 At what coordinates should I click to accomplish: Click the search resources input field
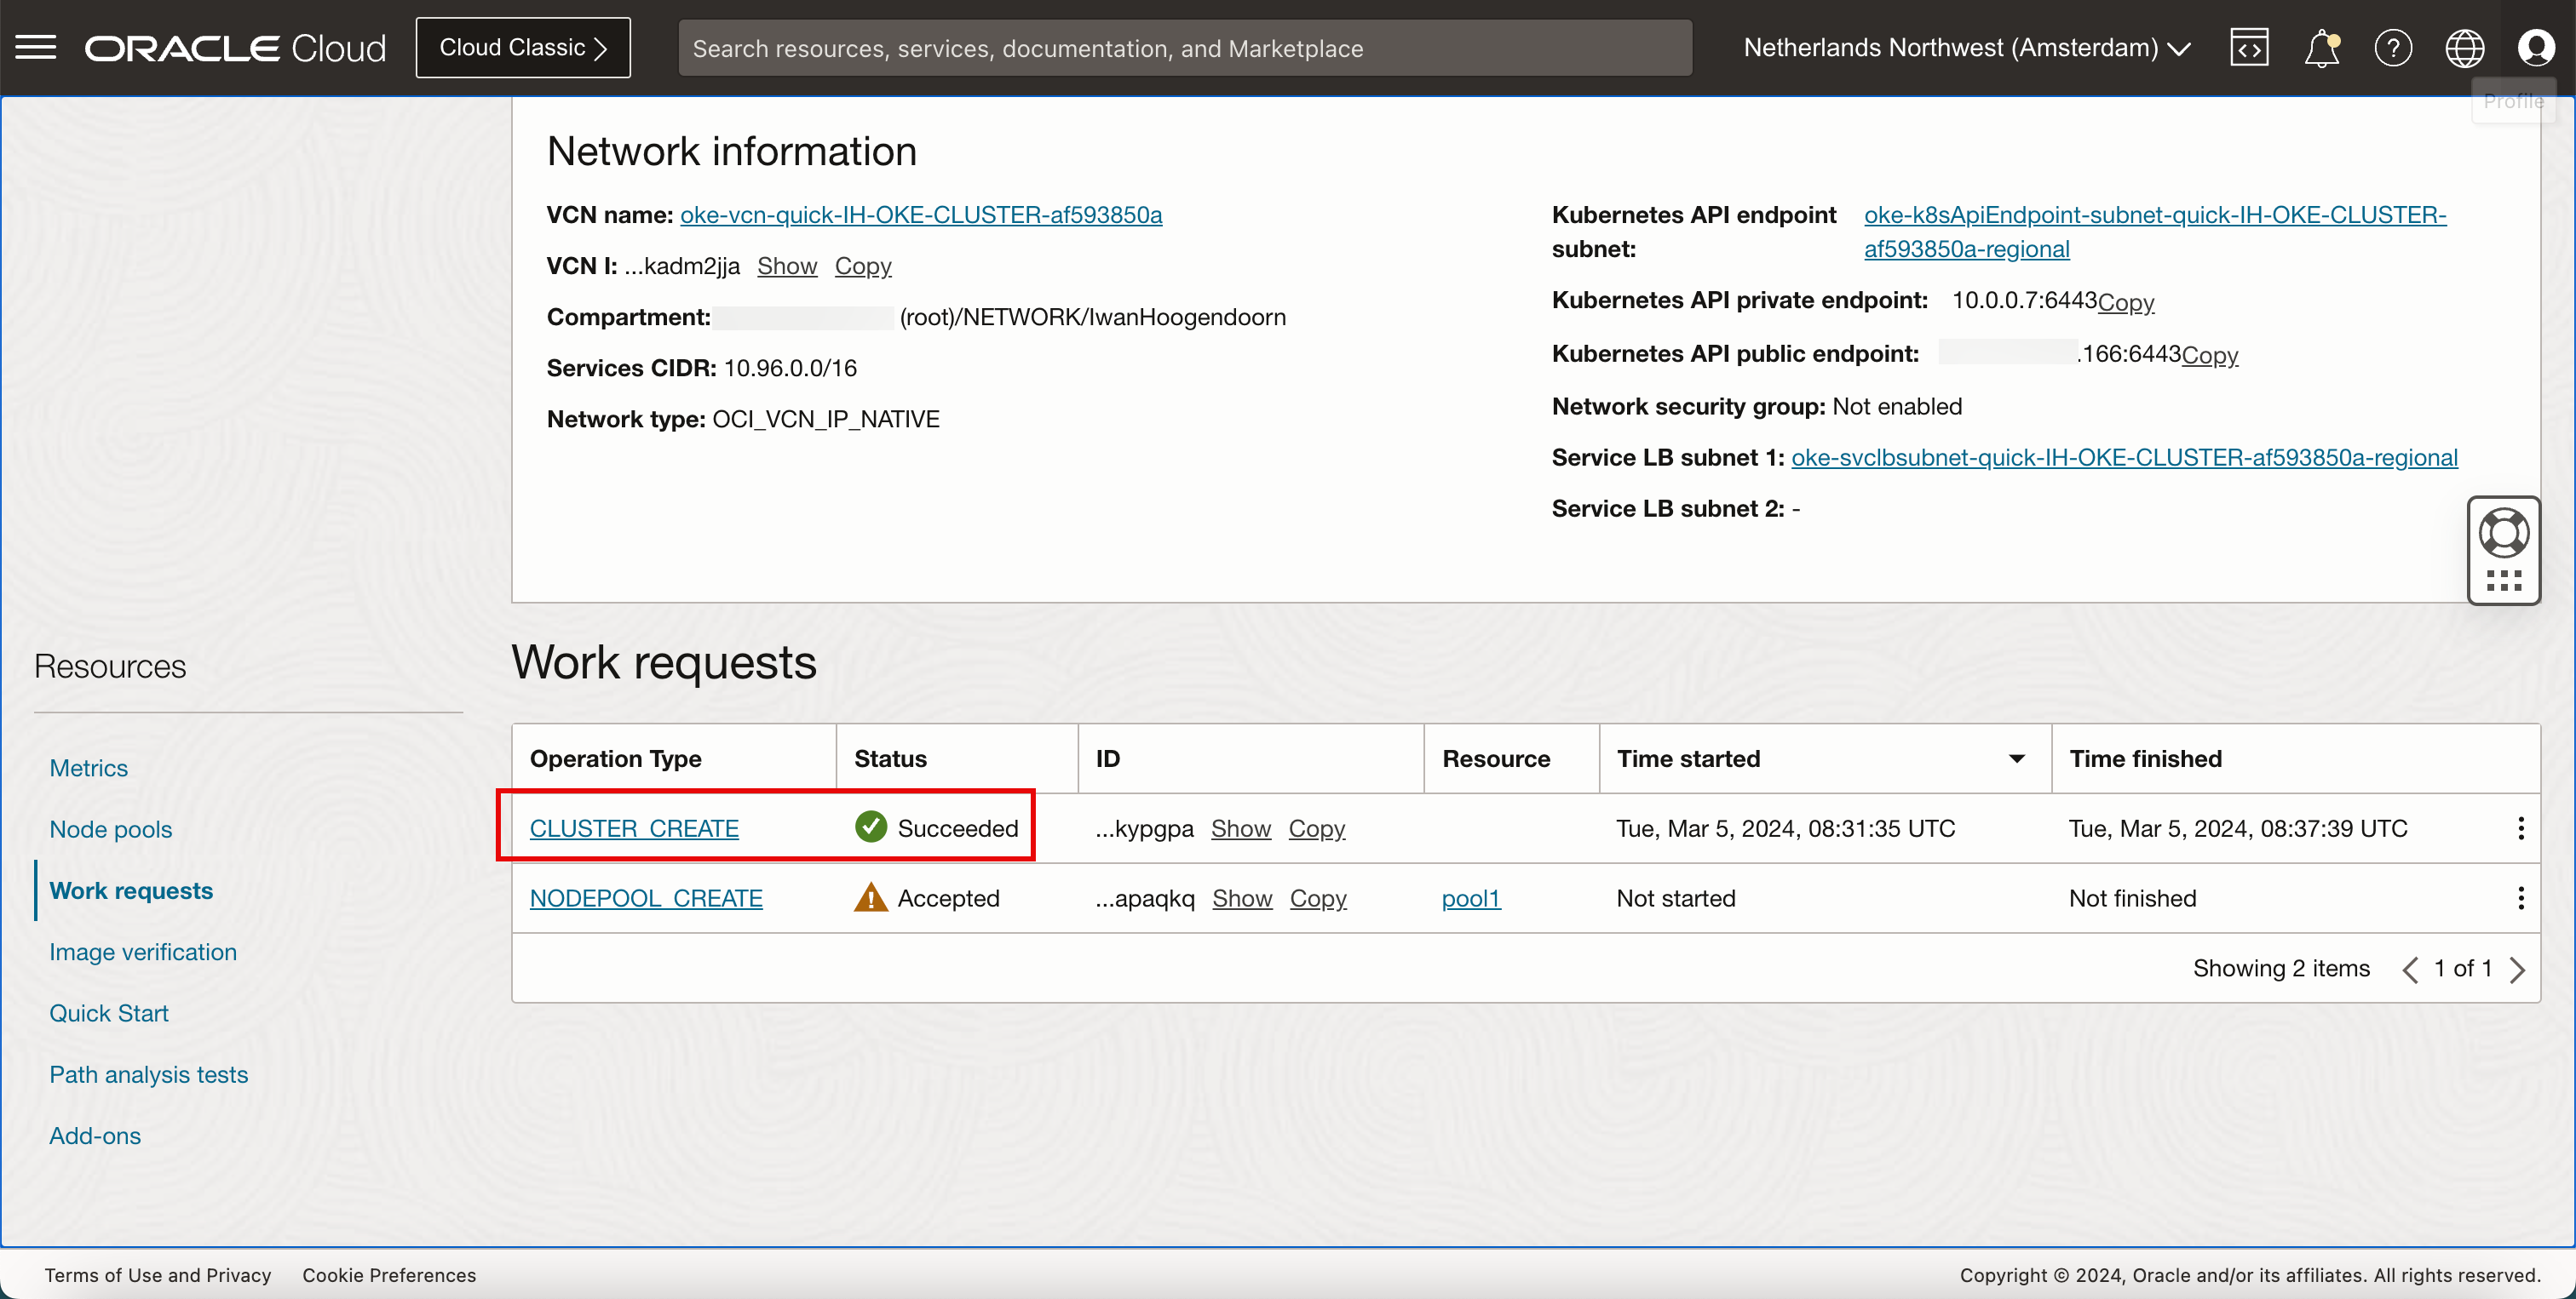(1184, 48)
